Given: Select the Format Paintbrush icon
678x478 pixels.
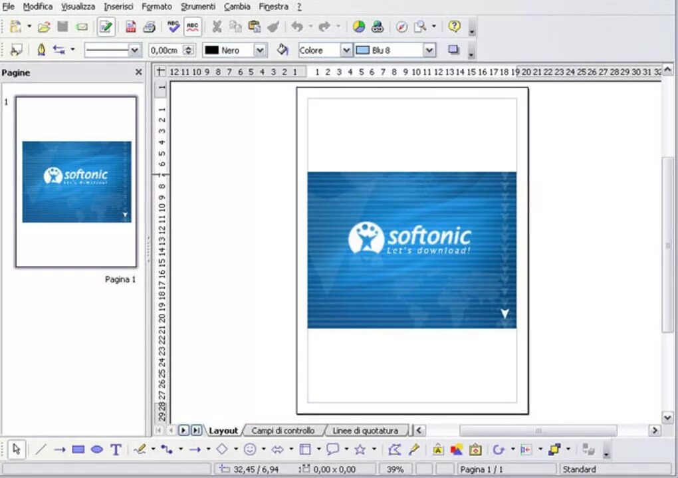Looking at the screenshot, I should [x=273, y=27].
